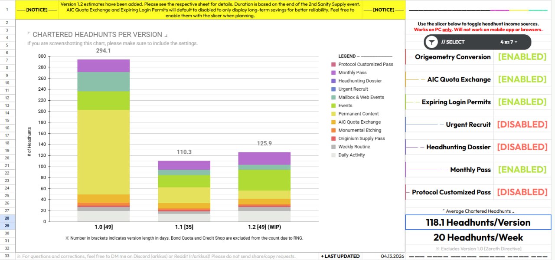Screen dimensions: 555x260
Task: Click the Chartered Headhunts Per Version chart title
Action: tap(97, 35)
